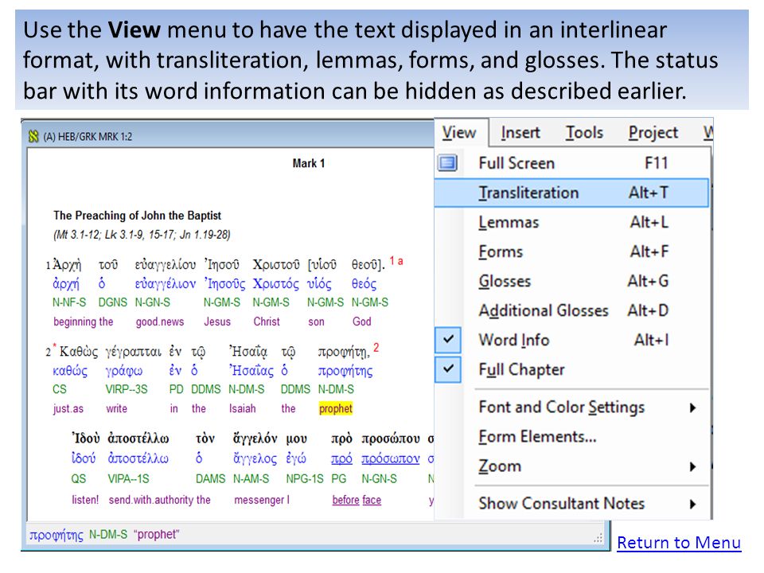This screenshot has width=764, height=573.
Task: Click the underlined lemma πρόσωπον link
Action: click(390, 459)
